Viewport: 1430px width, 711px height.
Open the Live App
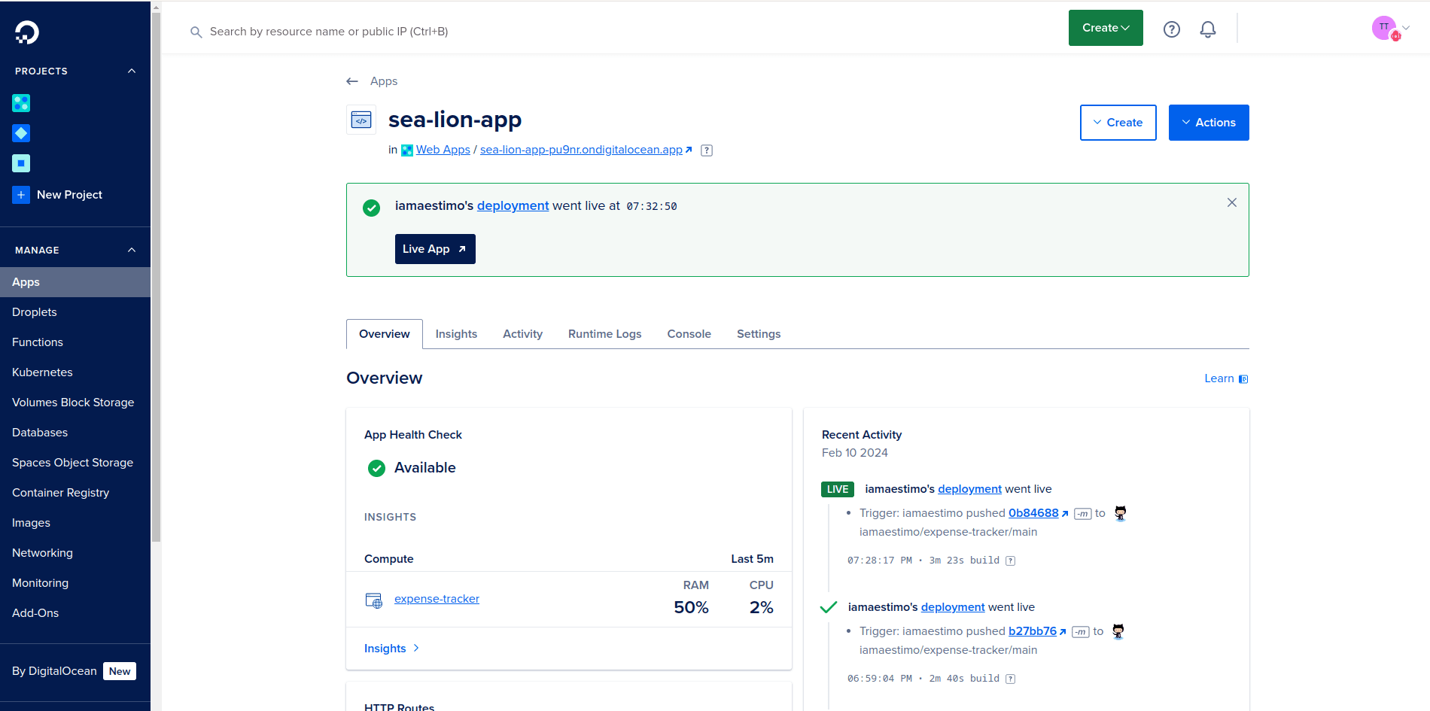point(434,248)
